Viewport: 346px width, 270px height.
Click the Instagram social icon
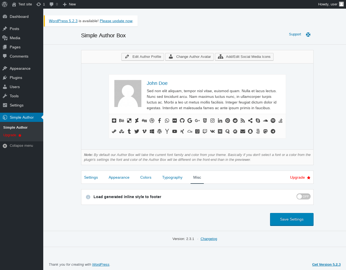(x=212, y=121)
